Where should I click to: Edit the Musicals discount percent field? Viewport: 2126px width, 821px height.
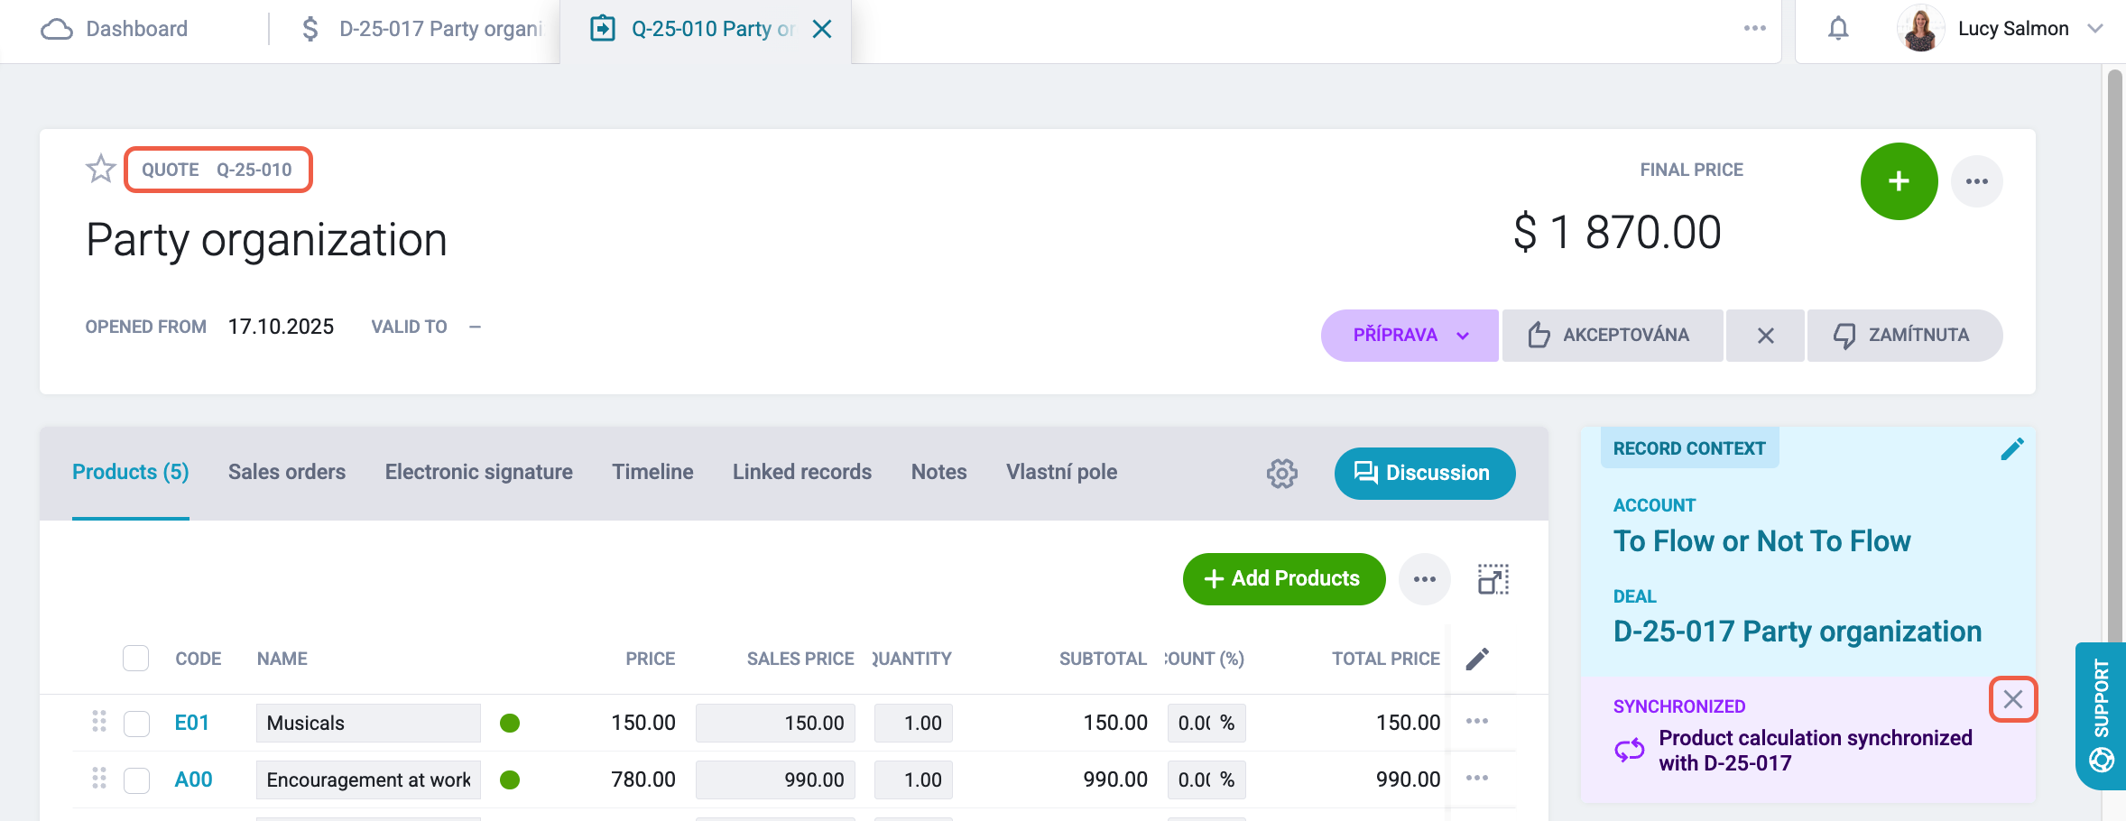tap(1206, 723)
